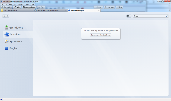171x101 pixels.
Task: Open the View menu
Action: [11, 4]
